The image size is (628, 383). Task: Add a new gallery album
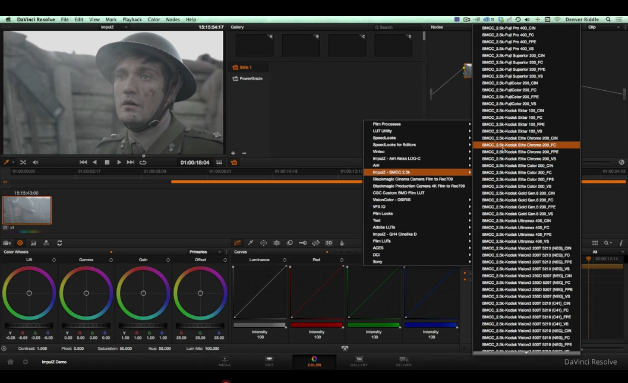pyautogui.click(x=233, y=153)
